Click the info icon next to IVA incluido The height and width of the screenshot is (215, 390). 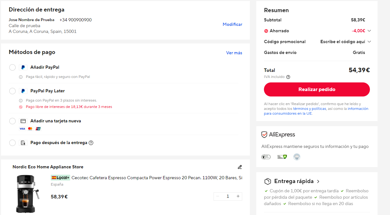point(288,77)
